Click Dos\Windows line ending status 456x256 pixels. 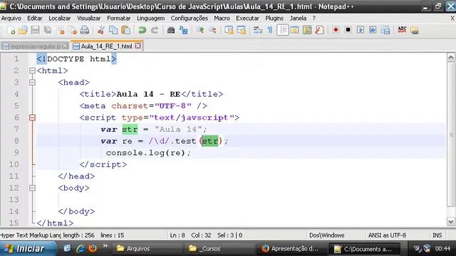pyautogui.click(x=326, y=235)
